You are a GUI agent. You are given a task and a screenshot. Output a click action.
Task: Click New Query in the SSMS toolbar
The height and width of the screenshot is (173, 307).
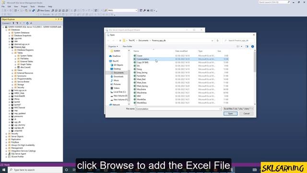(43, 11)
